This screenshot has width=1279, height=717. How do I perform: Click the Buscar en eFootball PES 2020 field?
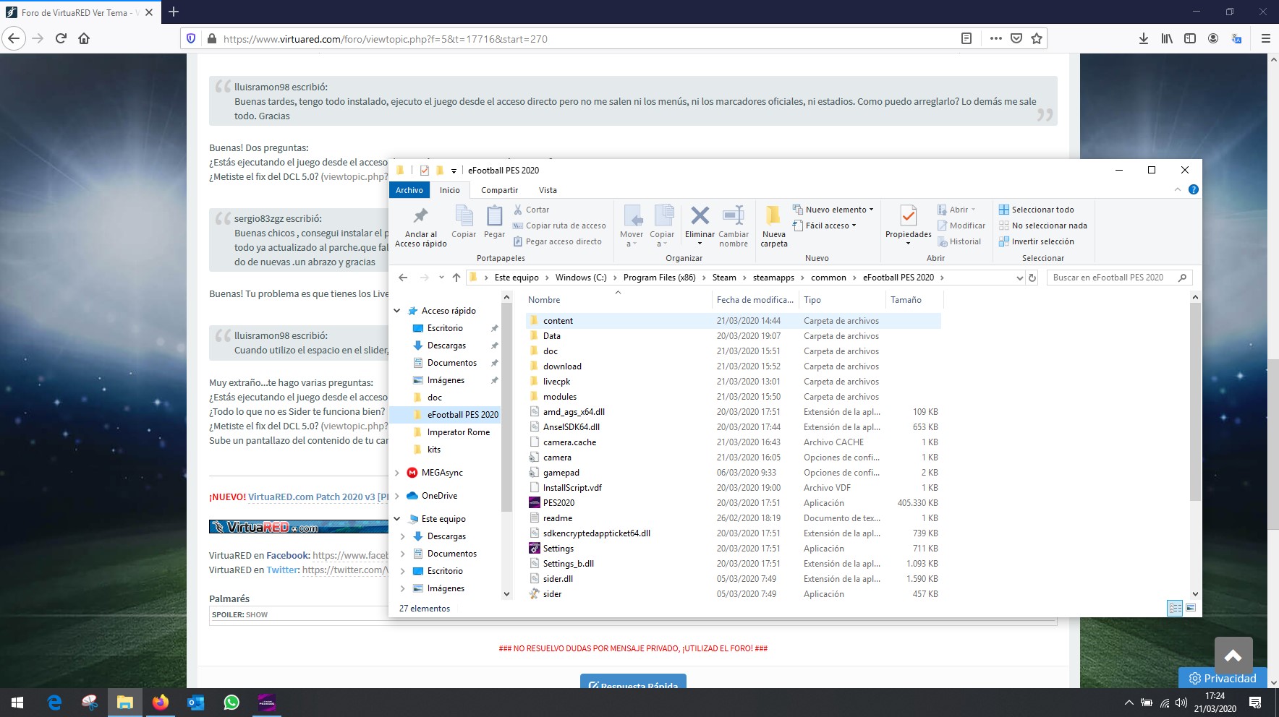1119,278
